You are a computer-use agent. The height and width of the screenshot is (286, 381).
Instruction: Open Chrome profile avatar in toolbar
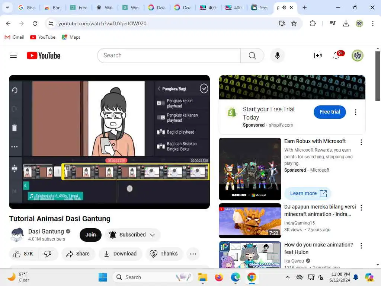(359, 23)
